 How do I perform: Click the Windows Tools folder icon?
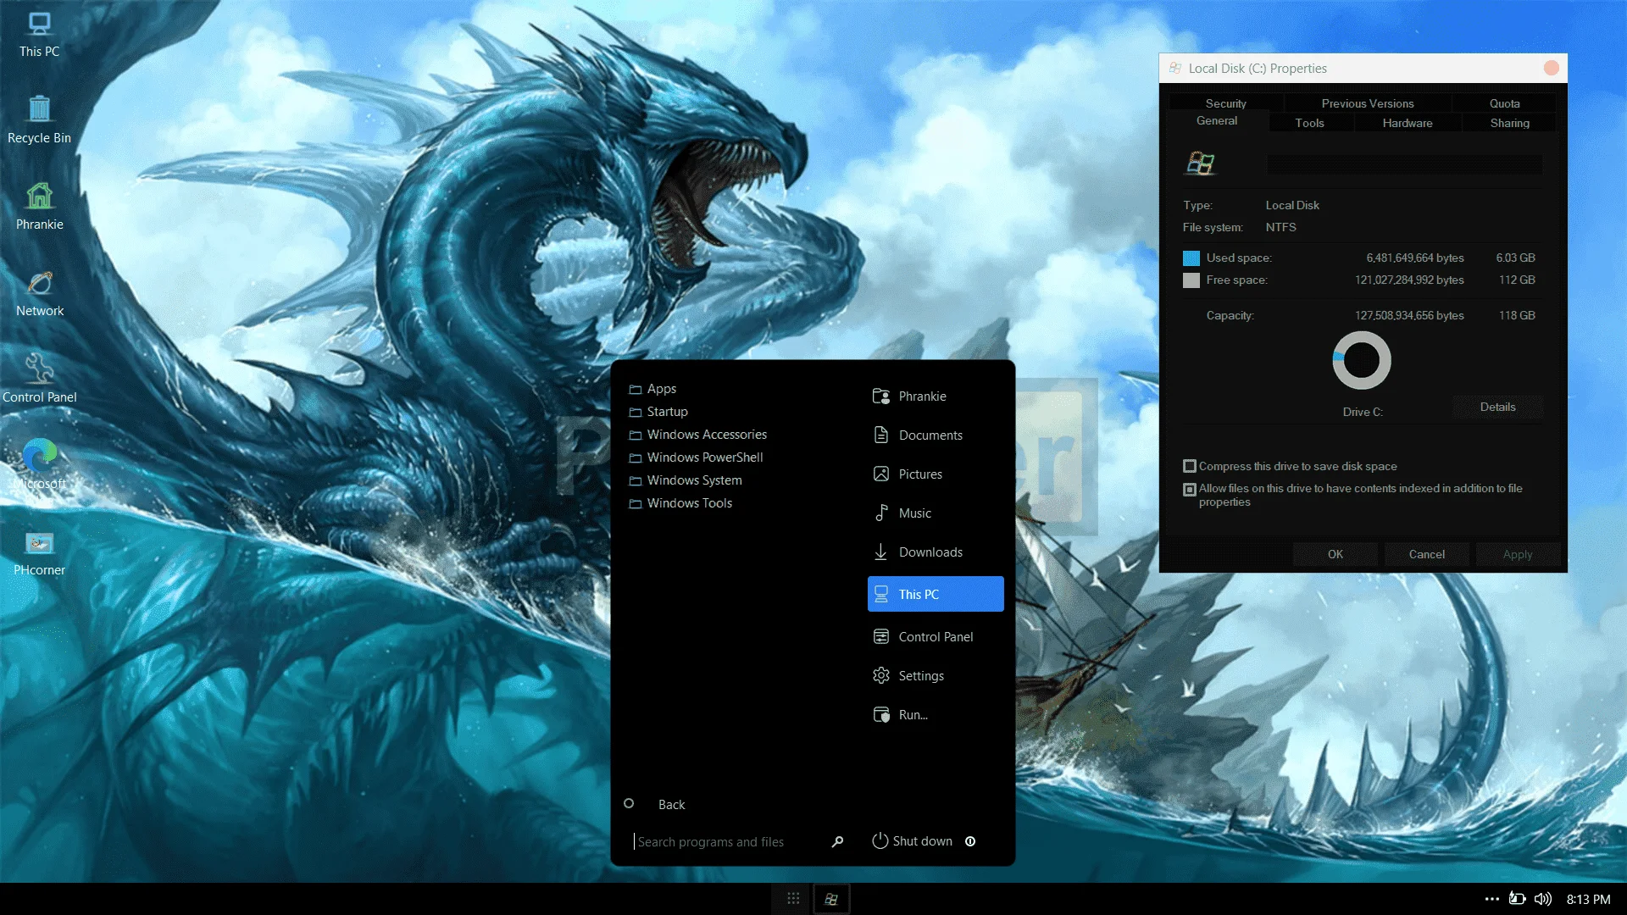click(x=635, y=503)
